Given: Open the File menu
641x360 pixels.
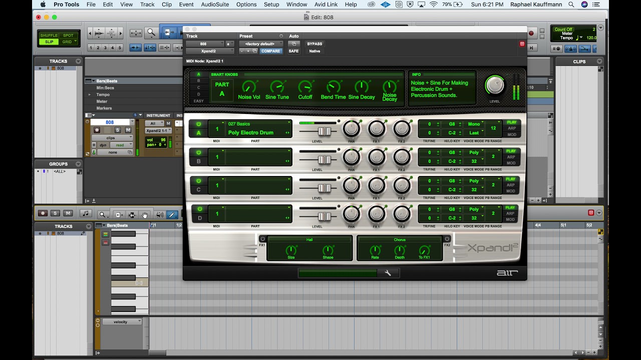Looking at the screenshot, I should 91,4.
